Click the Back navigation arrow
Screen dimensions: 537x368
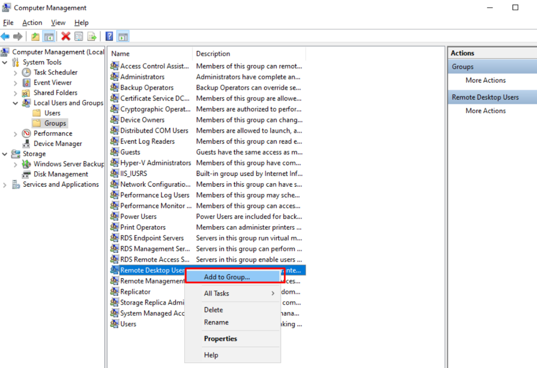coord(5,36)
